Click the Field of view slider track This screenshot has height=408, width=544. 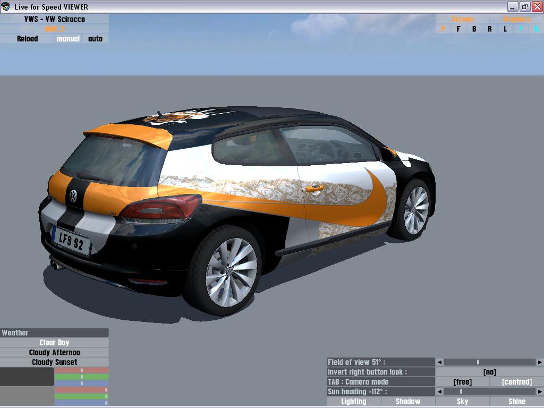point(489,362)
